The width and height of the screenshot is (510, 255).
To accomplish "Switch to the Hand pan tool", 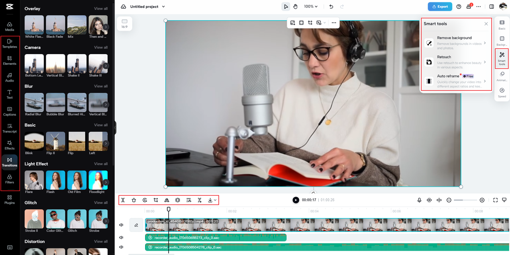I will pos(295,6).
